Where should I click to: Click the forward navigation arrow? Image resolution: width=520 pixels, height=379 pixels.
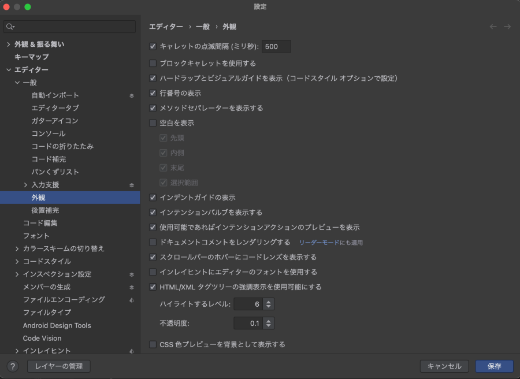507,27
